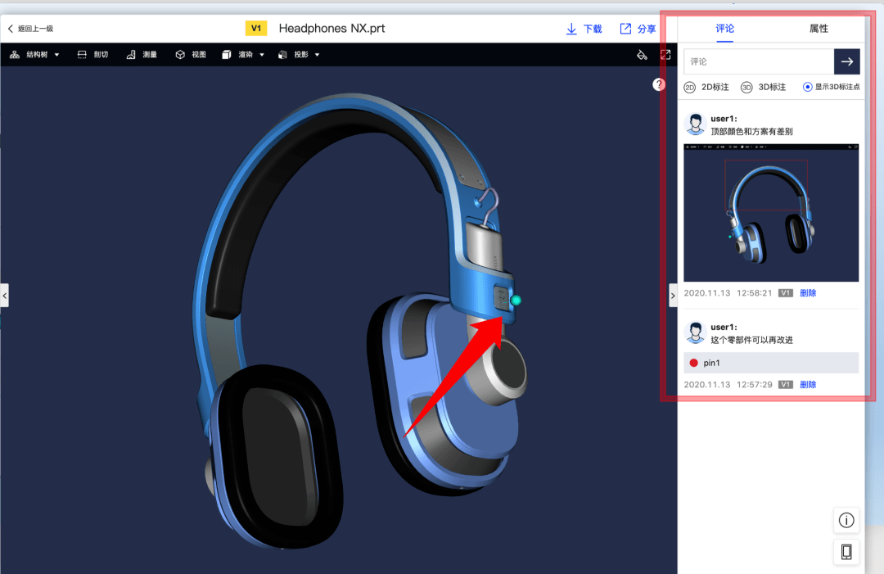884x574 pixels.
Task: Click the 这个零部件可以再改进 comment text
Action: (x=751, y=340)
